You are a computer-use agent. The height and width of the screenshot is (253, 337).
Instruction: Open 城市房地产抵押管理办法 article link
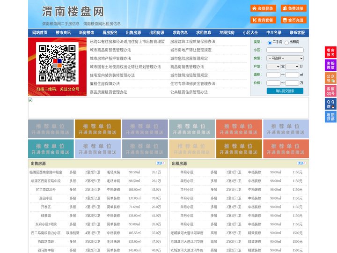[x=110, y=58]
